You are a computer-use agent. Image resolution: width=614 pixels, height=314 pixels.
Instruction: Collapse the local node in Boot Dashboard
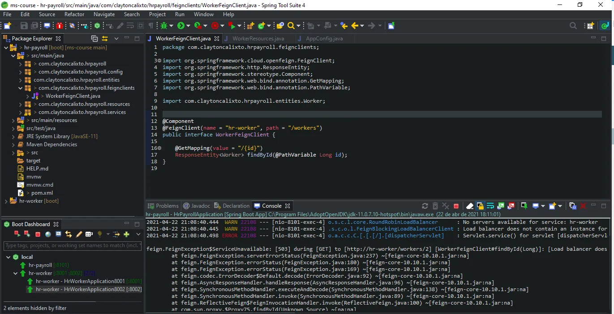coord(9,257)
